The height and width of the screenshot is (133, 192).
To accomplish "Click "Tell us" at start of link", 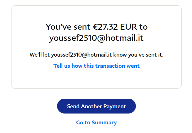I will coord(61,66).
